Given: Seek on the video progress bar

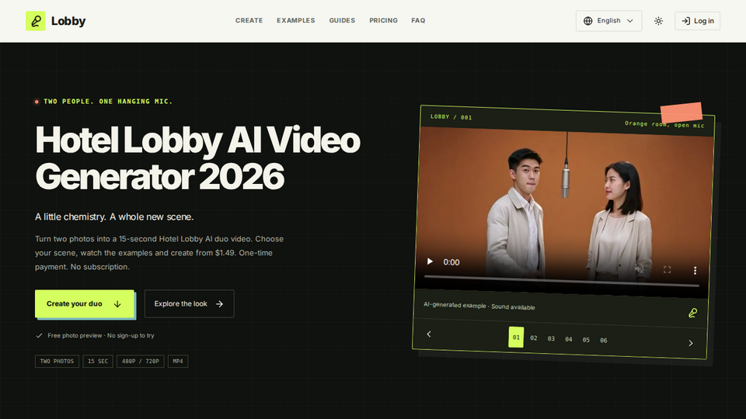Looking at the screenshot, I should (561, 281).
